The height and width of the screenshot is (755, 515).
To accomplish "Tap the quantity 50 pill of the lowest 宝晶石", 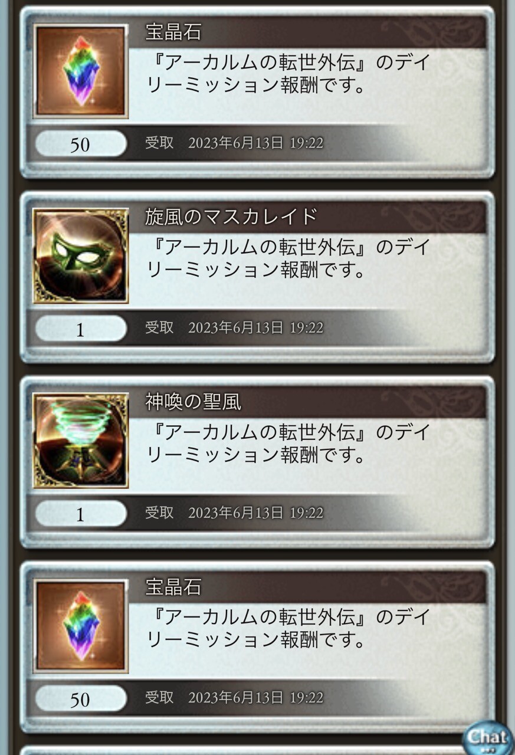I will [x=81, y=699].
